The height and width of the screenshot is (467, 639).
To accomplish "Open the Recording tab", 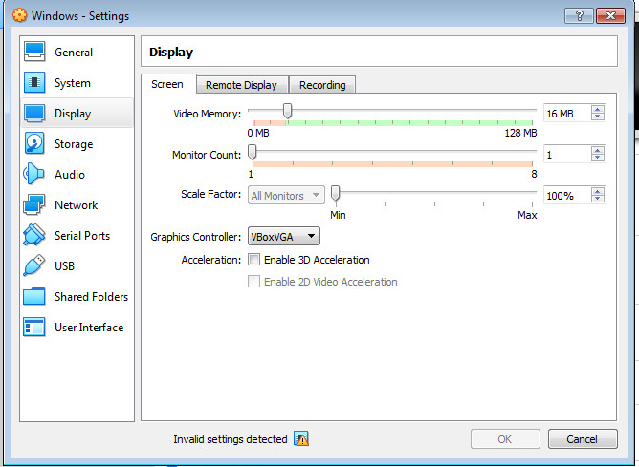I will 322,85.
